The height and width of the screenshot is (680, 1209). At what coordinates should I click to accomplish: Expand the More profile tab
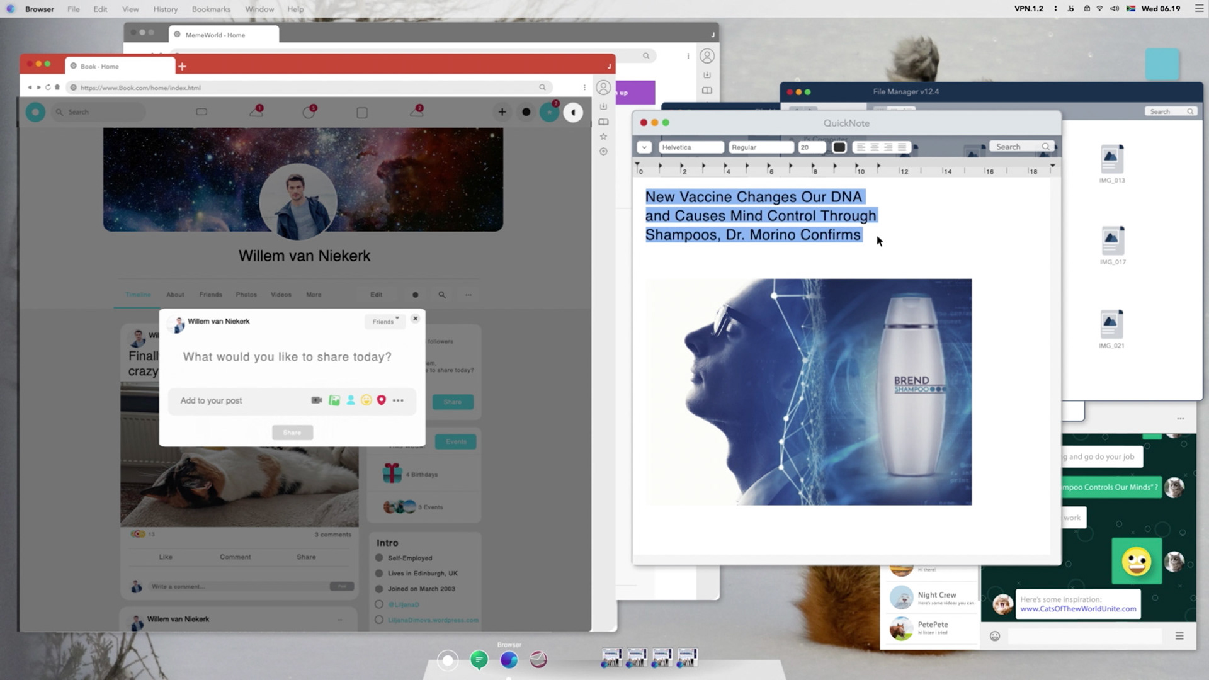click(314, 295)
